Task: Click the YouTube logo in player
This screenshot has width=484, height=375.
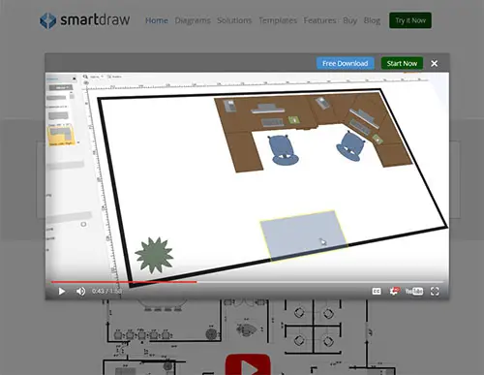Action: pos(414,292)
